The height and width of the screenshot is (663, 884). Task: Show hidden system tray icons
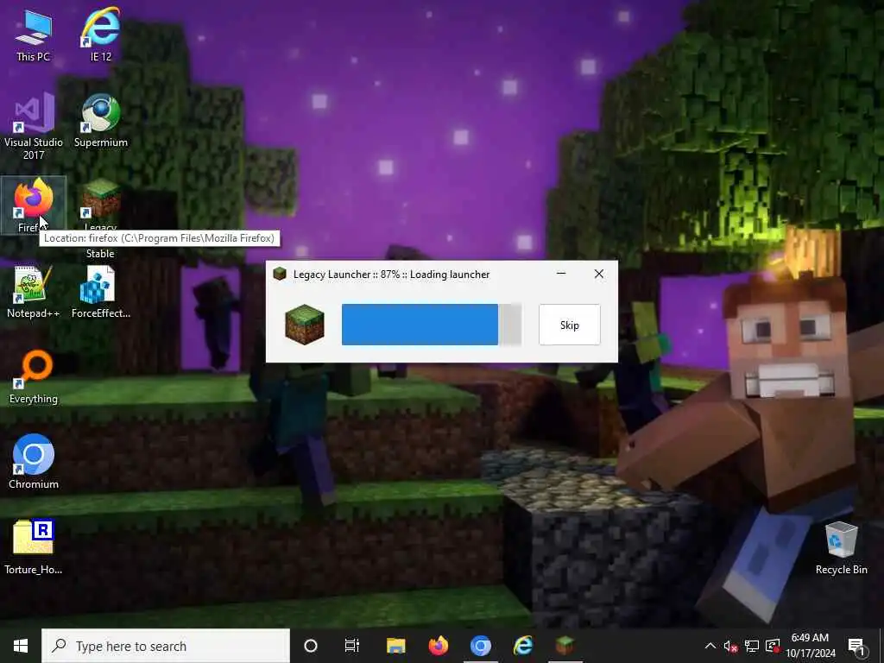point(710,646)
